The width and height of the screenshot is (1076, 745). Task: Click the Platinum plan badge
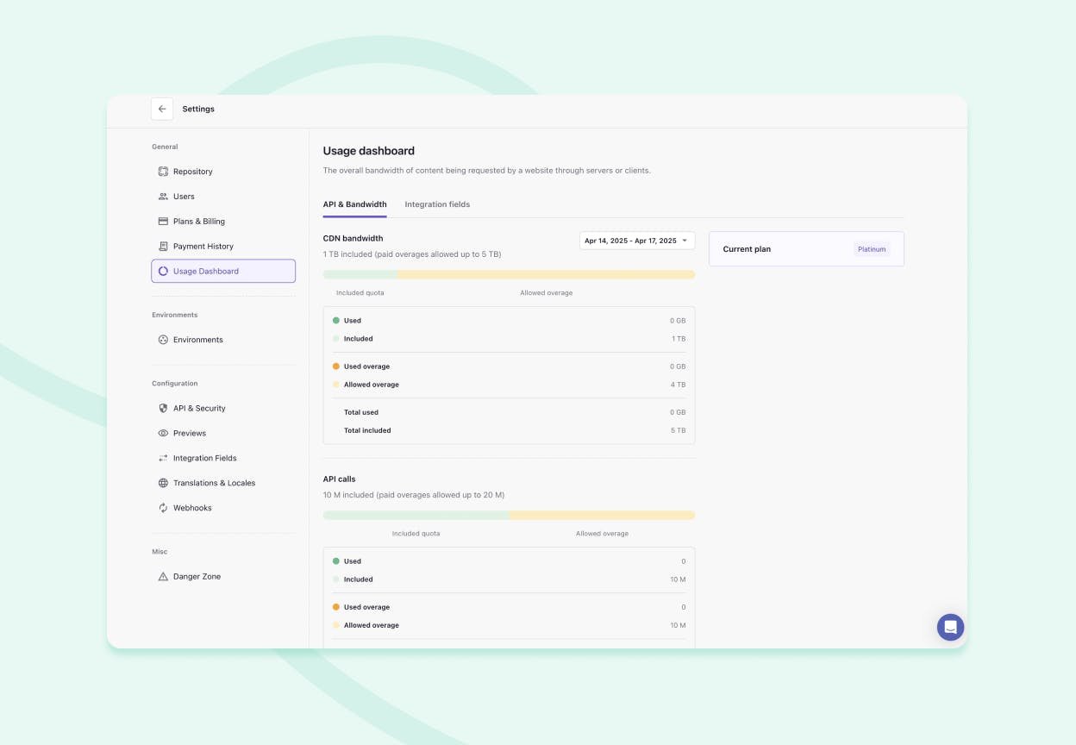pos(872,249)
